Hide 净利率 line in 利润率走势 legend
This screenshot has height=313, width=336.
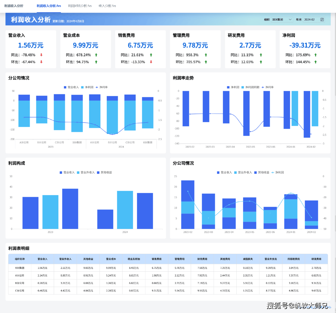point(268,87)
